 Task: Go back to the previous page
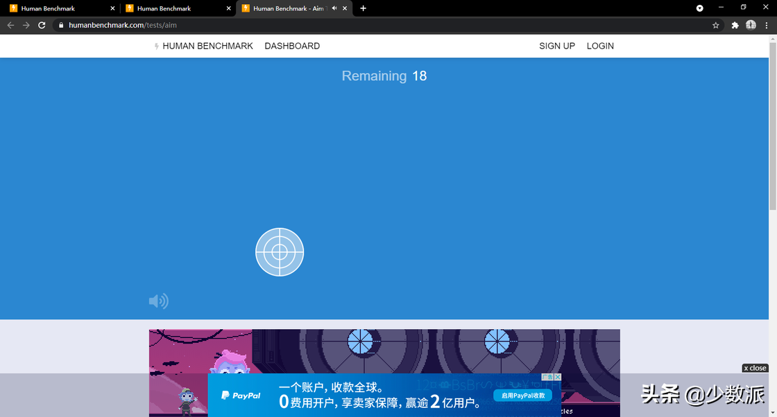point(10,25)
